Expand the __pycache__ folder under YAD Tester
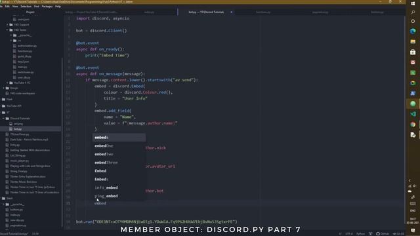 click(x=11, y=35)
